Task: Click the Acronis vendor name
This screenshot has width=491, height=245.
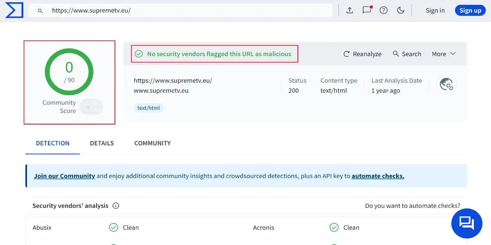Action: point(264,228)
